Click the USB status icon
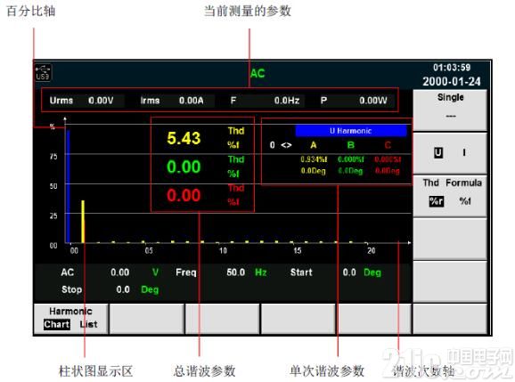This screenshot has height=382, width=515. pos(43,72)
